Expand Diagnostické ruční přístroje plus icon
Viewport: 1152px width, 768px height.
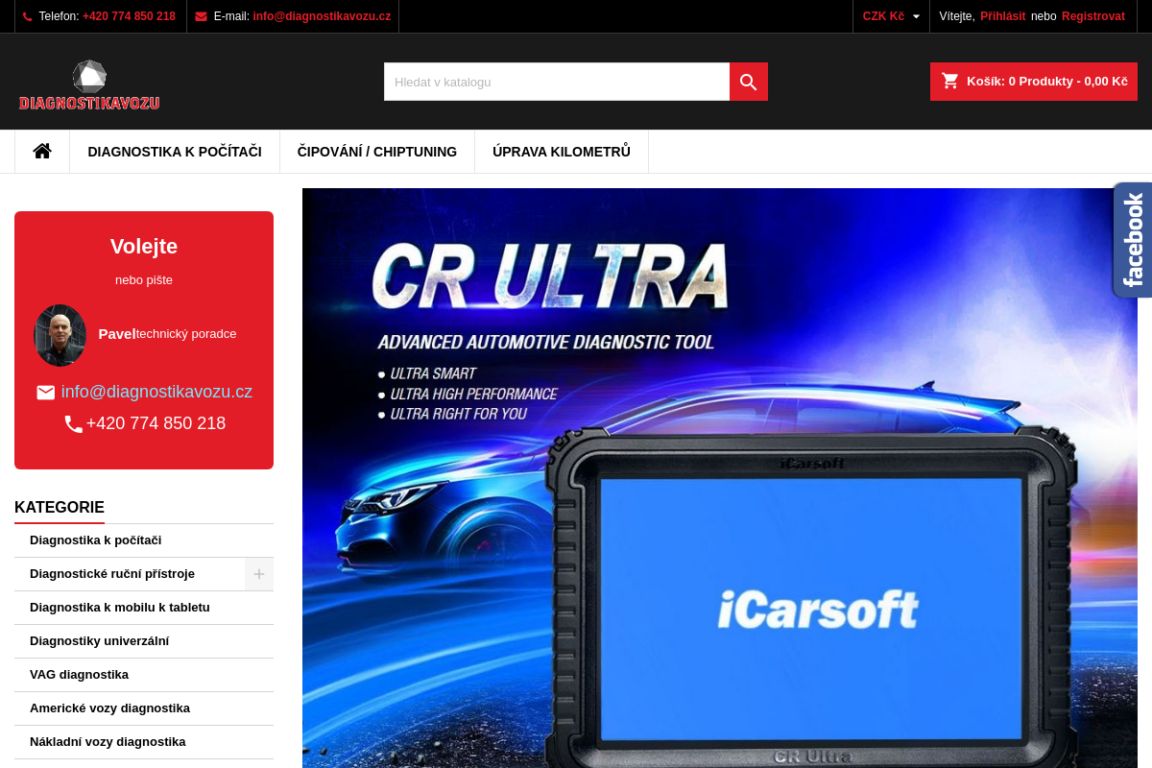point(258,574)
